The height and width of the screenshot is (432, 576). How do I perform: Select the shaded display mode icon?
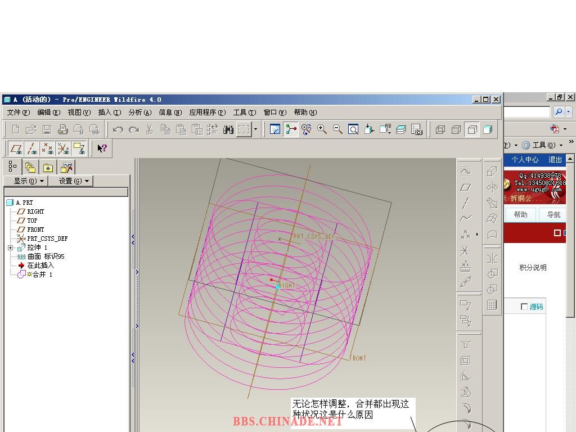488,129
